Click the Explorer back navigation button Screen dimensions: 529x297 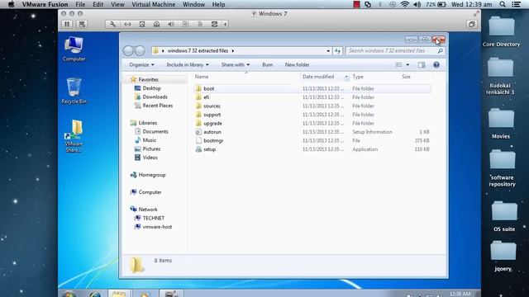[x=128, y=51]
